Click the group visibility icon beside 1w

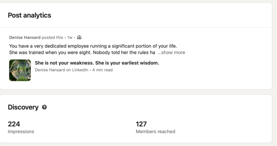point(79,37)
